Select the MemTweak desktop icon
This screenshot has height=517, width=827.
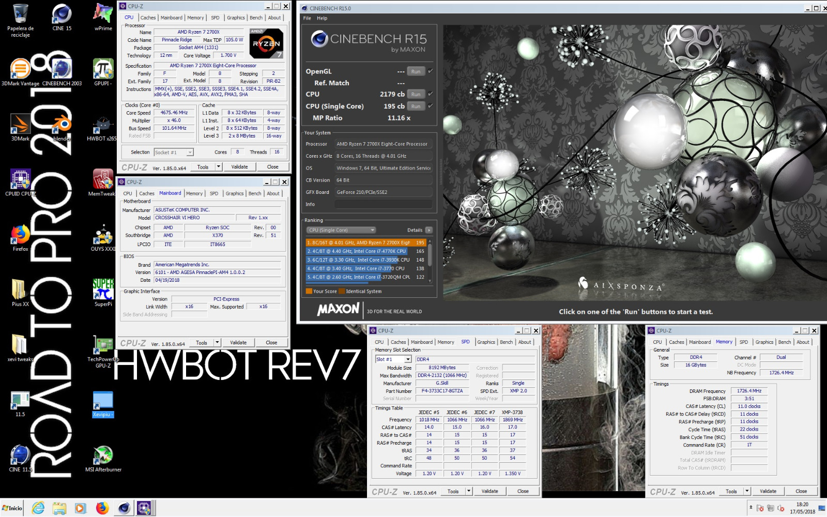click(x=103, y=183)
